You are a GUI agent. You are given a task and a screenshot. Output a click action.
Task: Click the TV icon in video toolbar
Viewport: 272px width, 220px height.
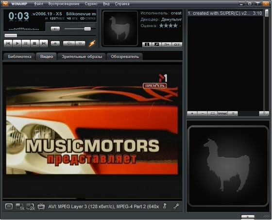41,206
